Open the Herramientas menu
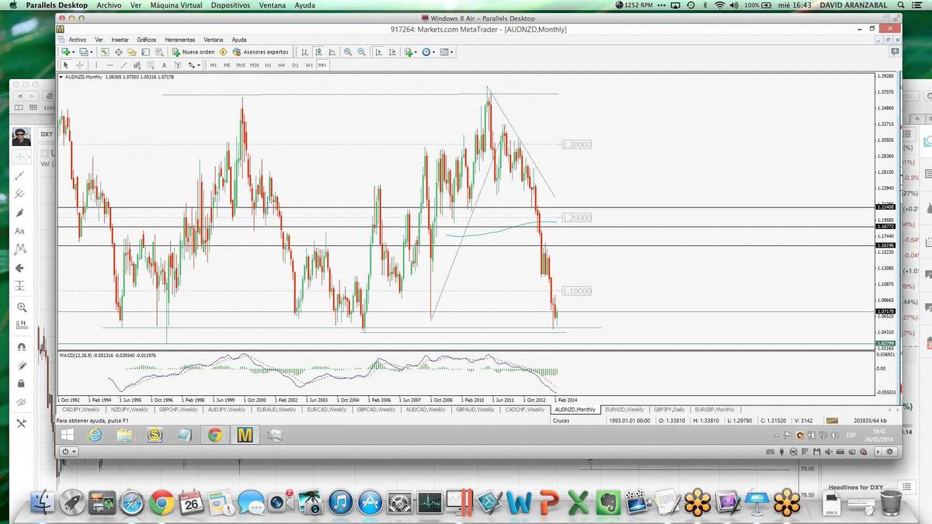932x524 pixels. tap(179, 40)
